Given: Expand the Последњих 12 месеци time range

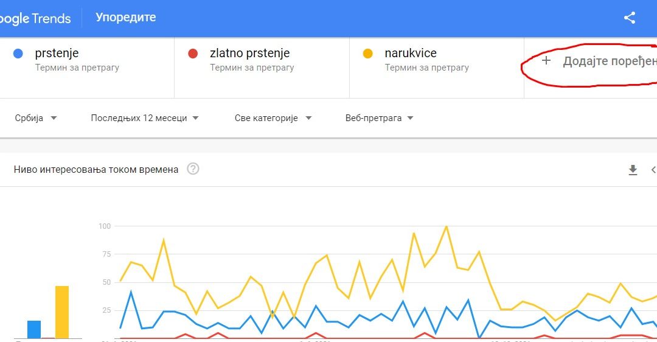Looking at the screenshot, I should (145, 118).
